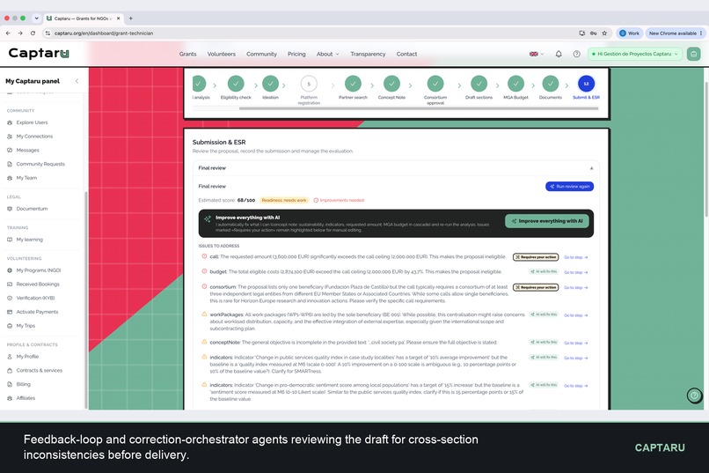The image size is (709, 473).
Task: Open the Community nav item
Action: [x=261, y=54]
